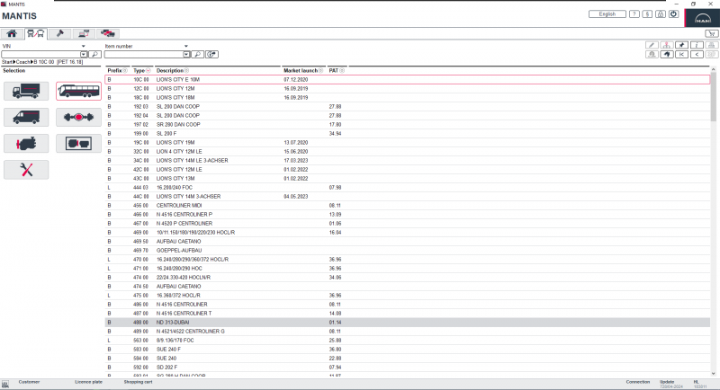720x390 pixels.
Task: Filter the PAT column
Action: click(x=342, y=71)
